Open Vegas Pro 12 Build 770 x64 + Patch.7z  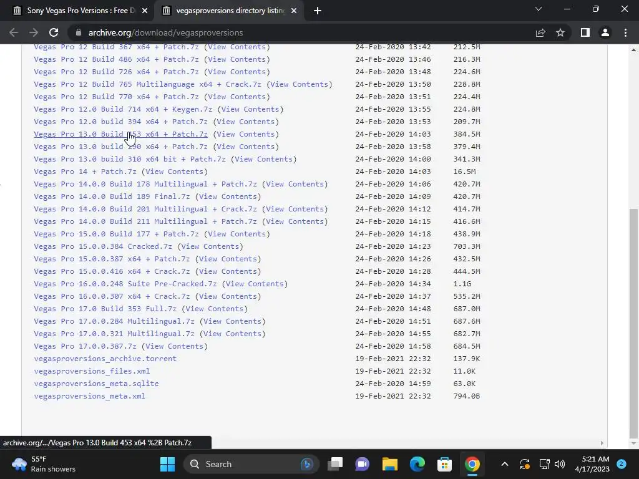116,97
